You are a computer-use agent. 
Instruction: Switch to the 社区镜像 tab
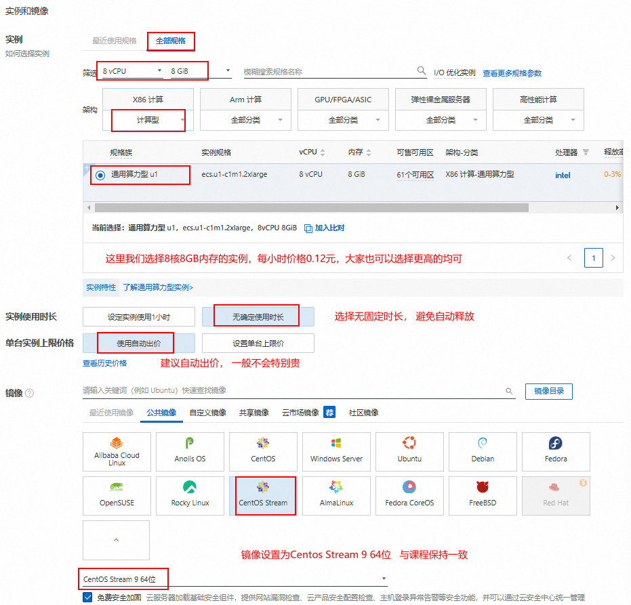point(363,413)
